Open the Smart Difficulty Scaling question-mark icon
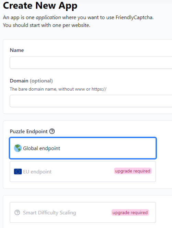The image size is (172, 228). tap(17, 213)
